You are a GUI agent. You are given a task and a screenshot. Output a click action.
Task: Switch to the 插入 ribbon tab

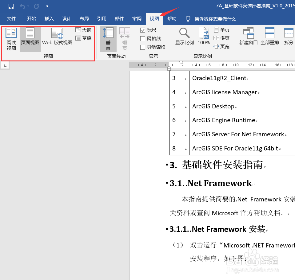coord(49,19)
